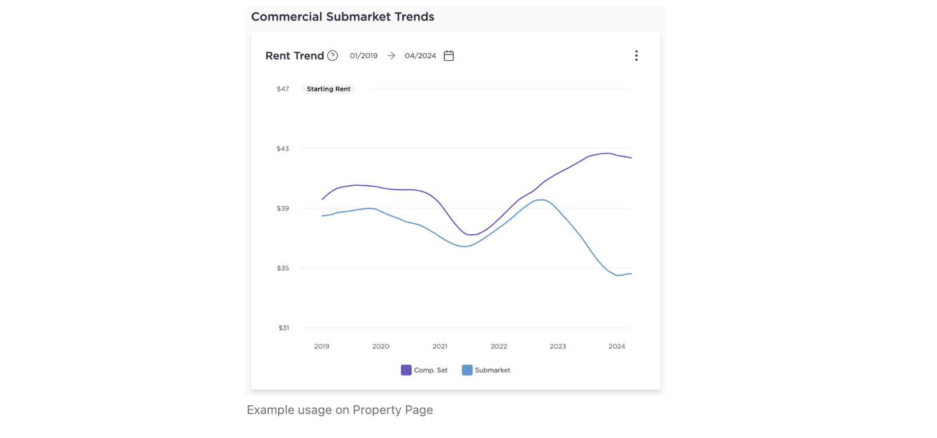Click the arrow between the date range

coord(391,55)
